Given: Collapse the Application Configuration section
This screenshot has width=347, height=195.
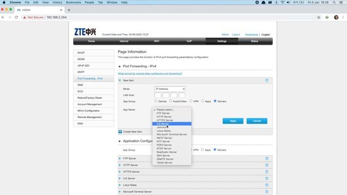Looking at the screenshot, I should 119,141.
